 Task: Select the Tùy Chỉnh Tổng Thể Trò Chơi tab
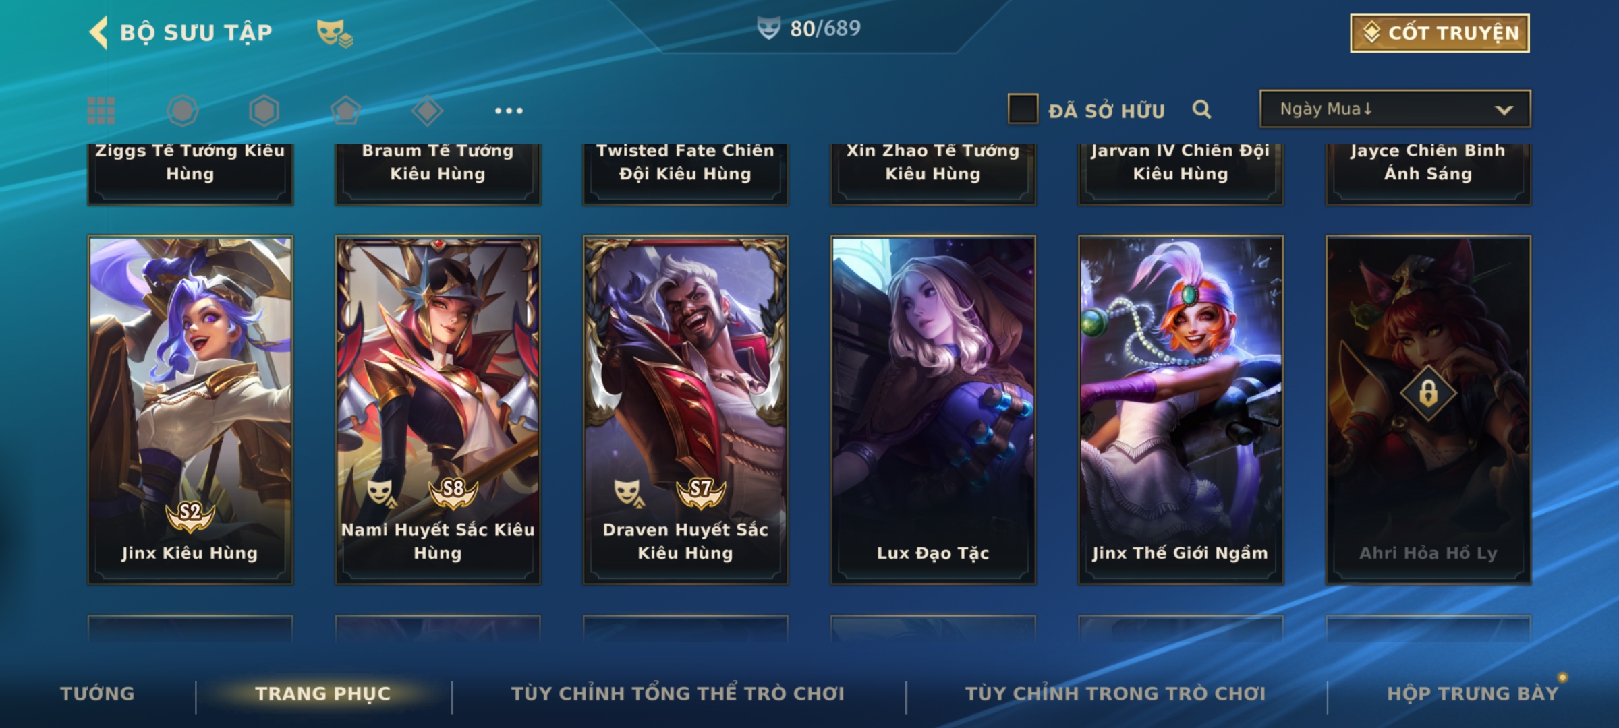[677, 694]
